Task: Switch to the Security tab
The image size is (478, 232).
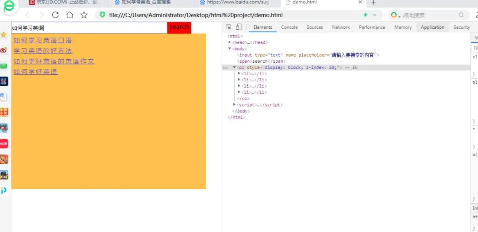Action: (x=462, y=27)
